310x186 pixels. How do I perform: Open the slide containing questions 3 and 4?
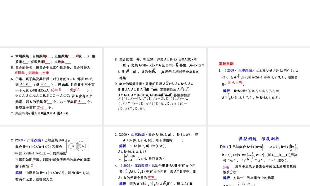tap(155, 156)
